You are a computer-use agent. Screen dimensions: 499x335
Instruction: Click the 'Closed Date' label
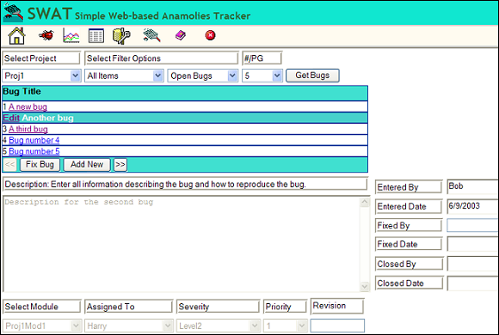click(410, 283)
